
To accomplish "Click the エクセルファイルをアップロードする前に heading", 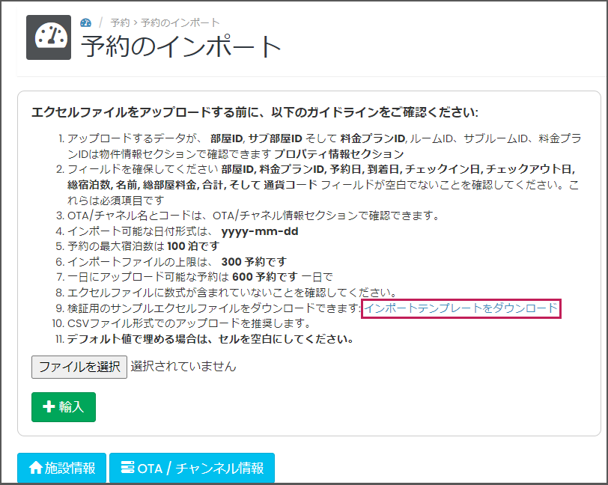I will 255,112.
